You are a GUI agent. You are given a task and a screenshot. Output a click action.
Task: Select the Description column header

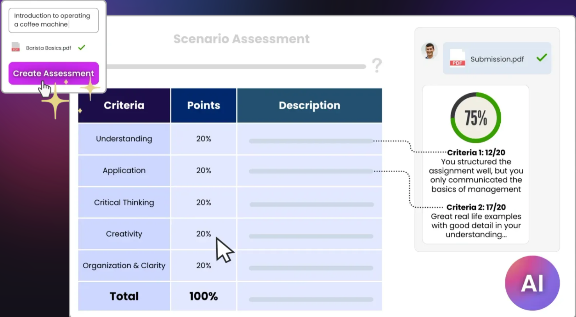click(309, 105)
